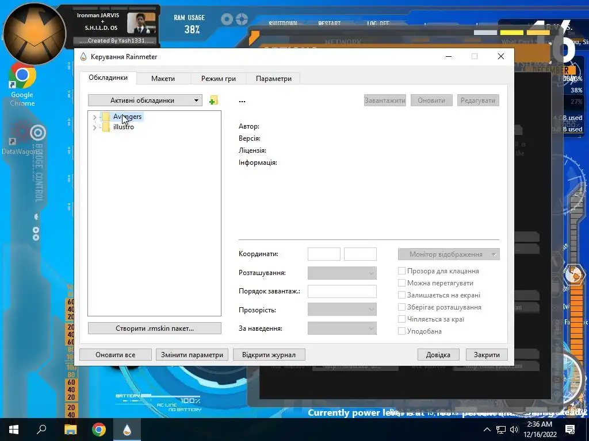Click the 'RAM USAGE 38%' widget text
Viewport: 589px width, 441px height.
tap(189, 24)
